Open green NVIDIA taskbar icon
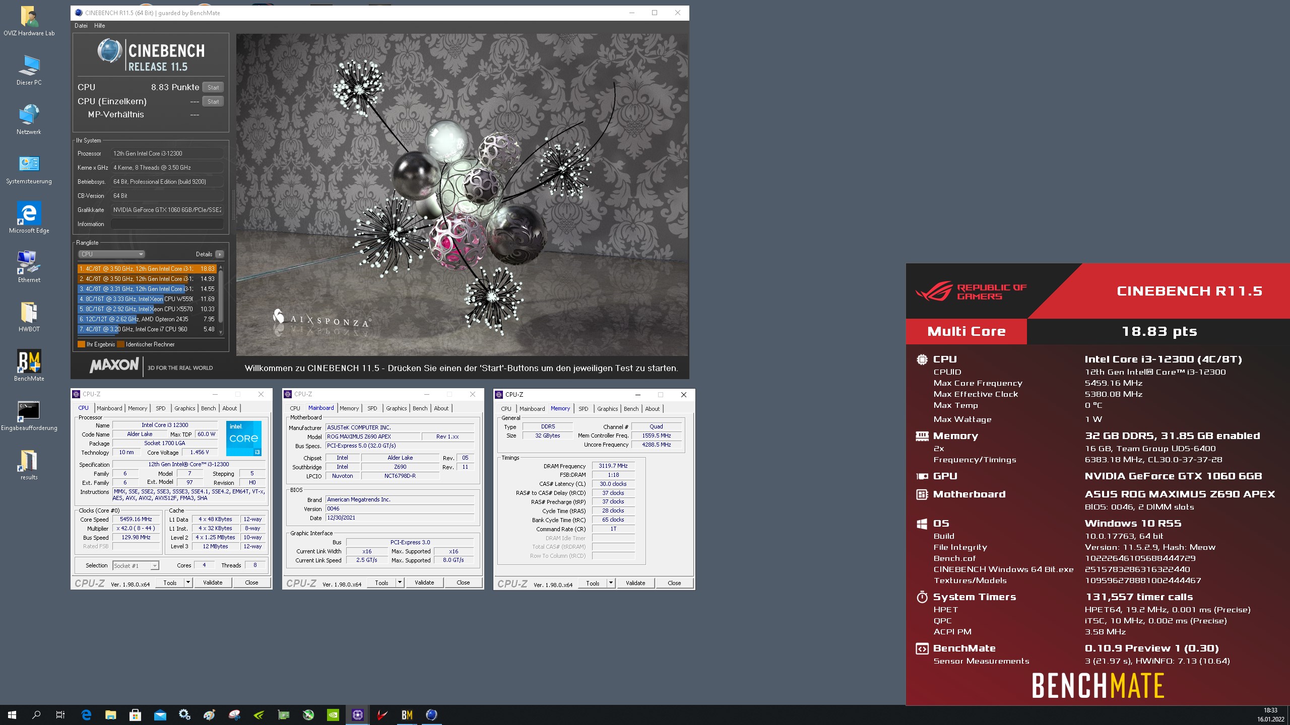This screenshot has width=1290, height=725. coord(333,715)
